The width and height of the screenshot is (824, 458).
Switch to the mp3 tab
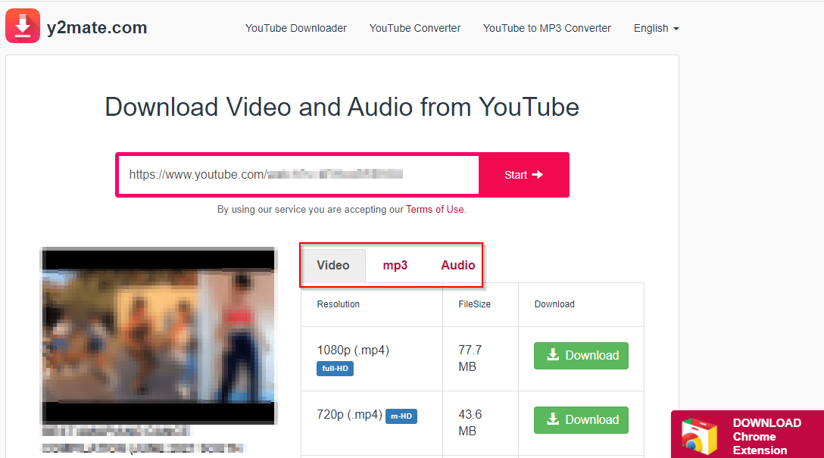click(x=395, y=265)
